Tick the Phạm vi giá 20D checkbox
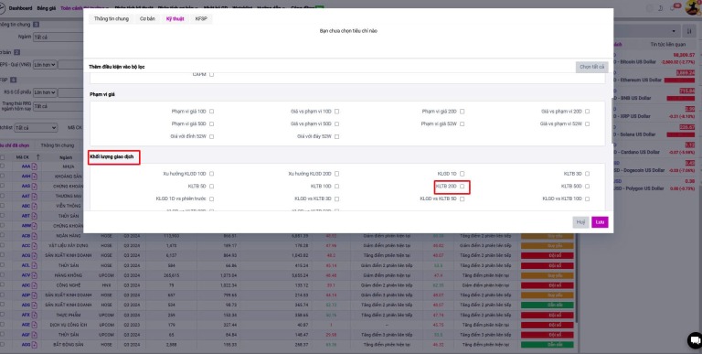This screenshot has height=354, width=702. tap(462, 111)
